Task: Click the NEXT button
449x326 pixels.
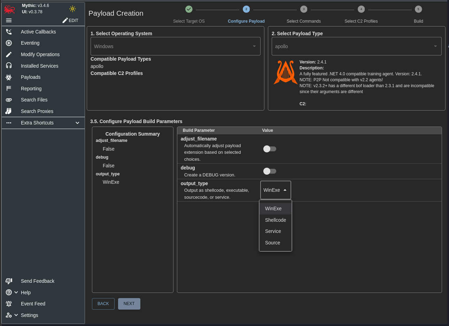Action: pyautogui.click(x=129, y=304)
